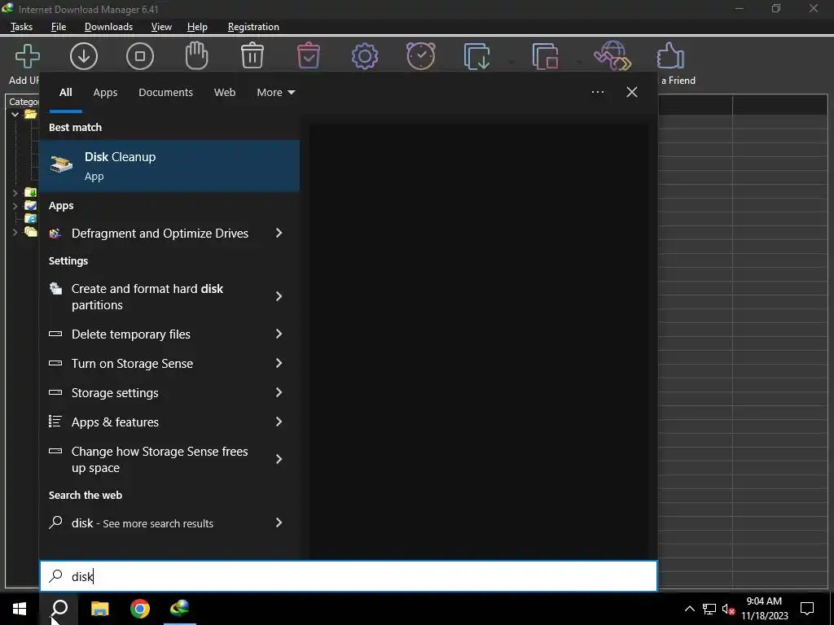834x625 pixels.
Task: Switch to the Documents search tab
Action: [165, 93]
